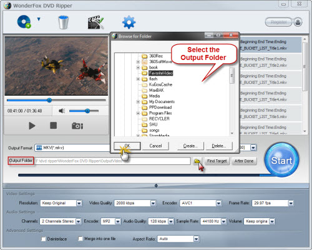Expand the 360SoftMove folder node
Image resolution: width=312 pixels, height=250 pixels.
138,62
